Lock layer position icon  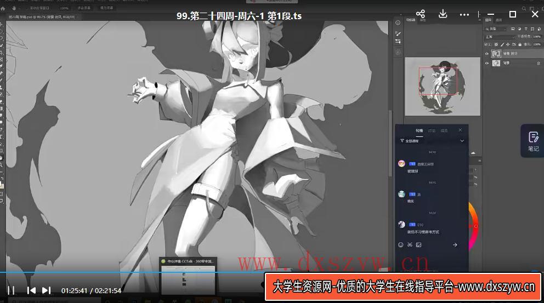(x=508, y=44)
